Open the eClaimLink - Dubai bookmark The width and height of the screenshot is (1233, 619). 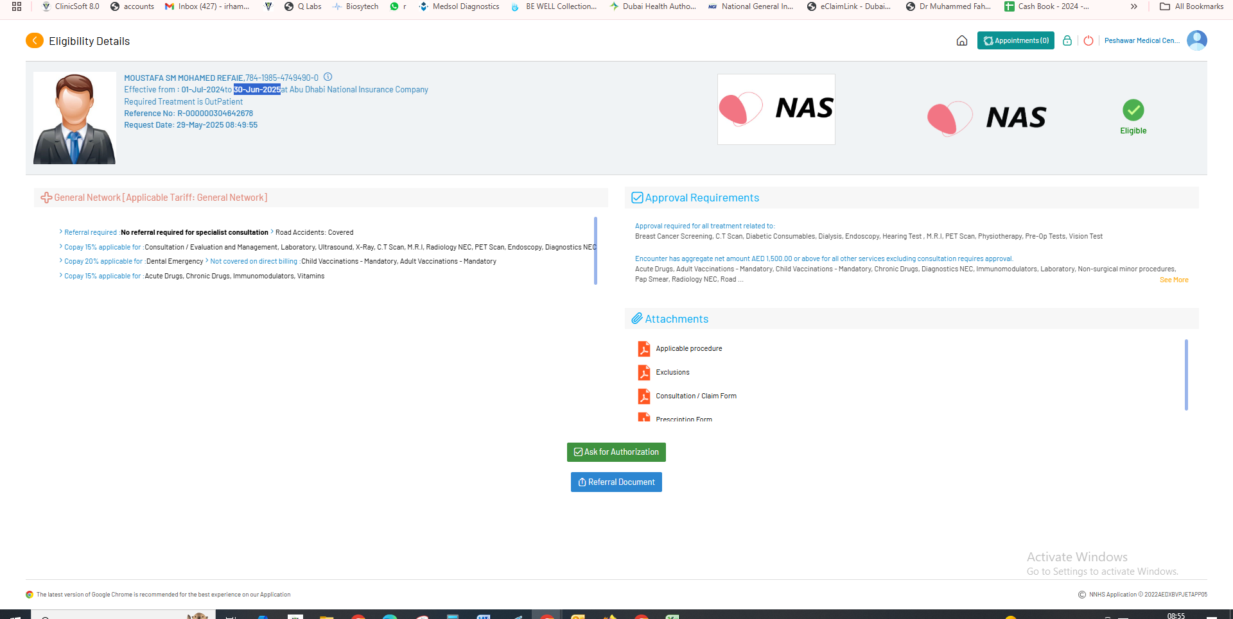pyautogui.click(x=849, y=6)
